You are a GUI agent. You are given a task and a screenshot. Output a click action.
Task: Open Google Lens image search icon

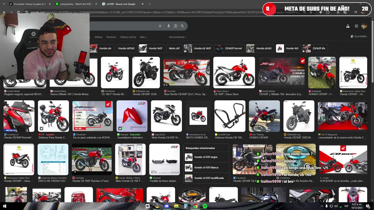tap(175, 26)
